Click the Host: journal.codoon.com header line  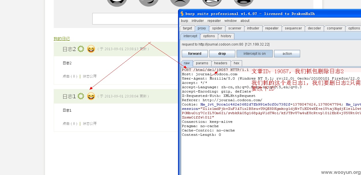[210, 74]
